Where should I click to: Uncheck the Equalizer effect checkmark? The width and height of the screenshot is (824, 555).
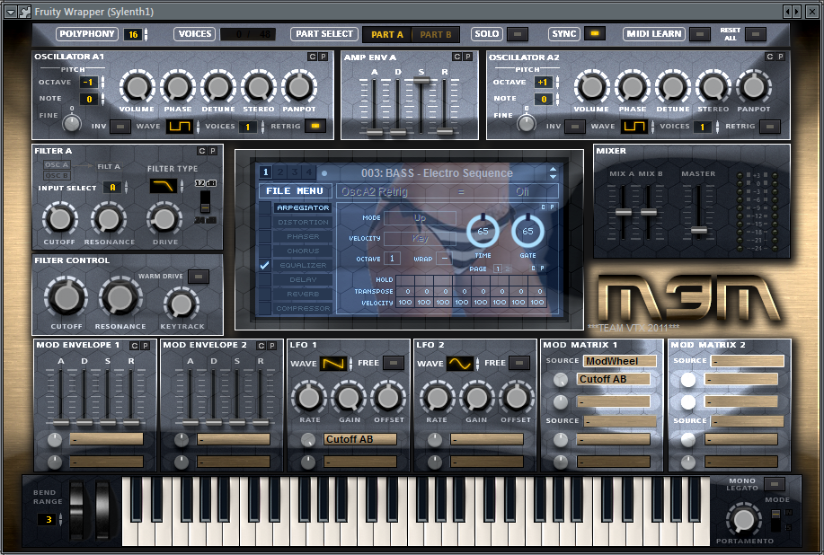264,265
